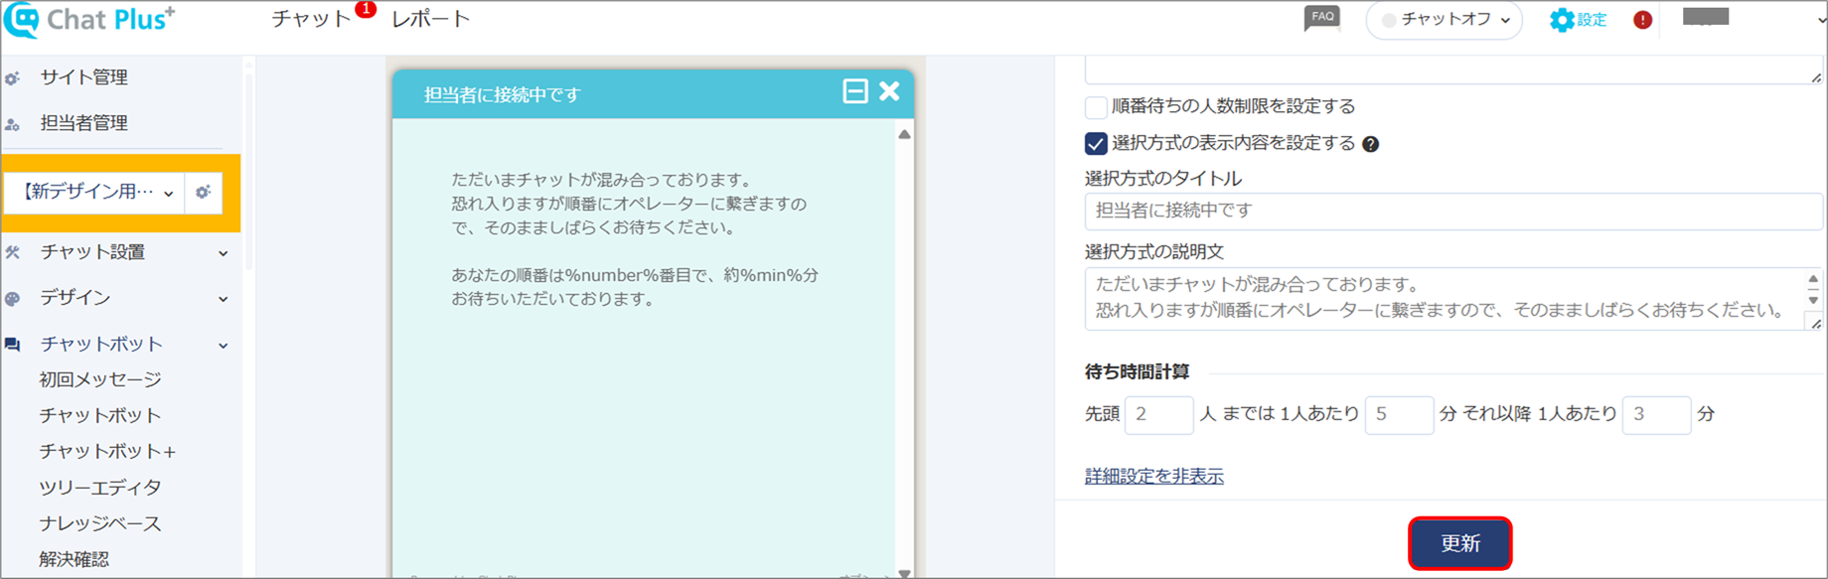Open サイト管理 in sidebar
The width and height of the screenshot is (1828, 579).
(x=83, y=77)
